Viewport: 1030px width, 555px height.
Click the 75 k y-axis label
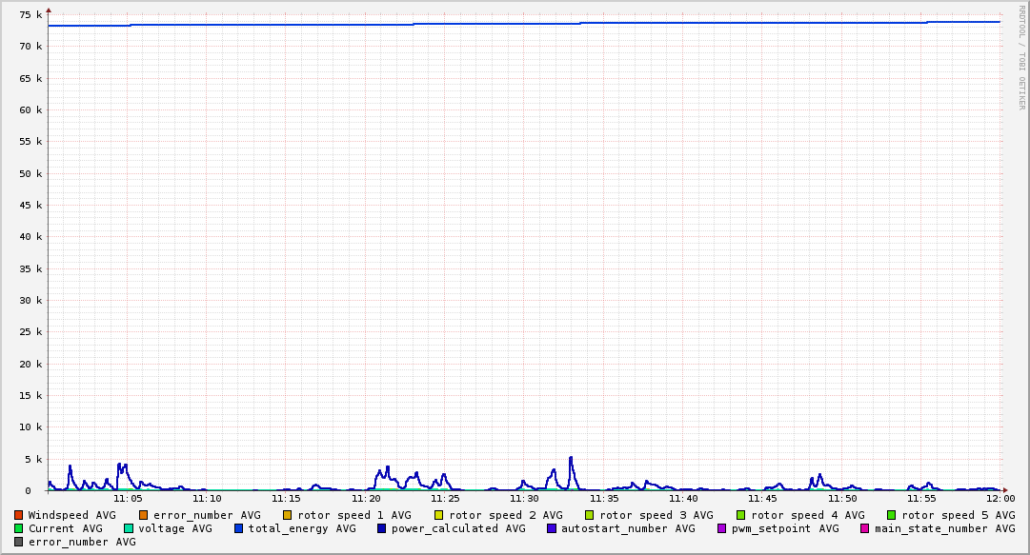pos(30,14)
